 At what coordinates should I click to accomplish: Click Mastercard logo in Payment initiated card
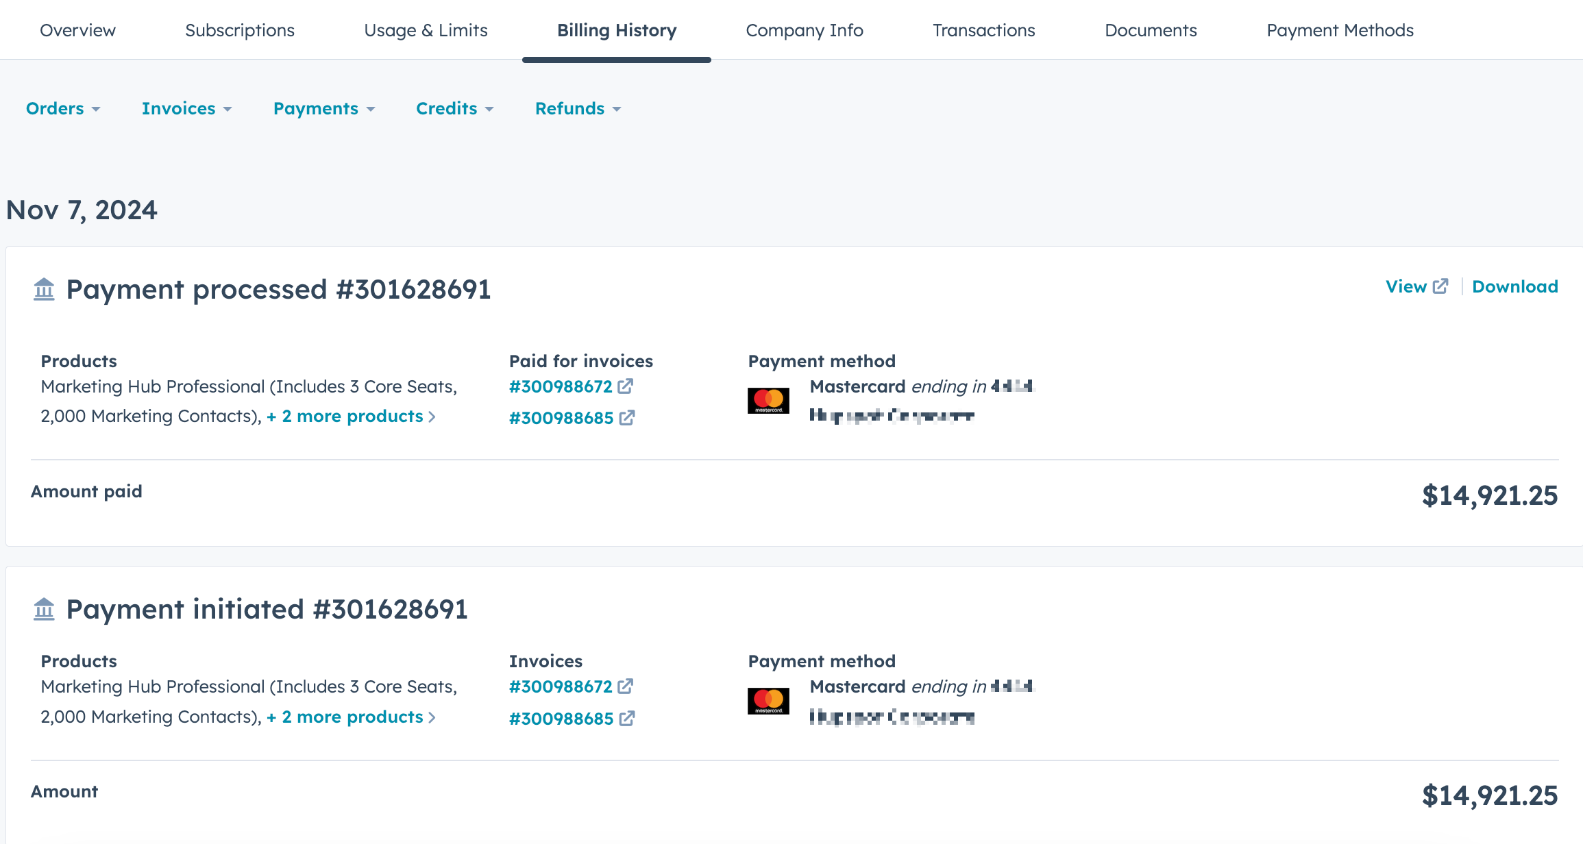tap(768, 701)
